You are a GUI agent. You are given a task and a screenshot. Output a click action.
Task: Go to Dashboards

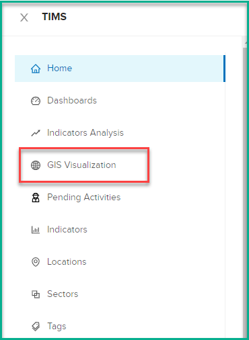pyautogui.click(x=120, y=101)
